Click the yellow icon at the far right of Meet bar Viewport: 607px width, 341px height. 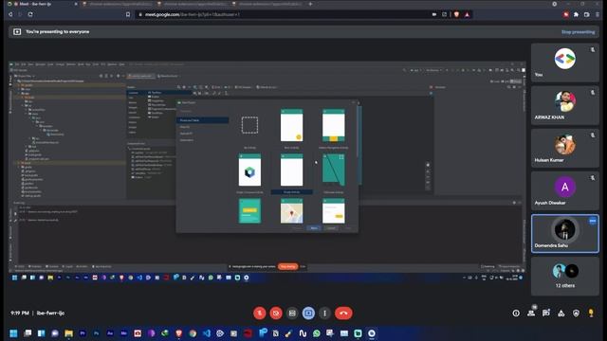click(x=591, y=313)
